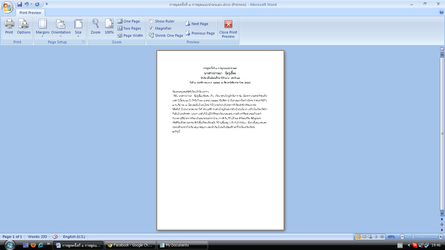
Task: Switch to Full Screen Reading view
Action: coord(365,237)
